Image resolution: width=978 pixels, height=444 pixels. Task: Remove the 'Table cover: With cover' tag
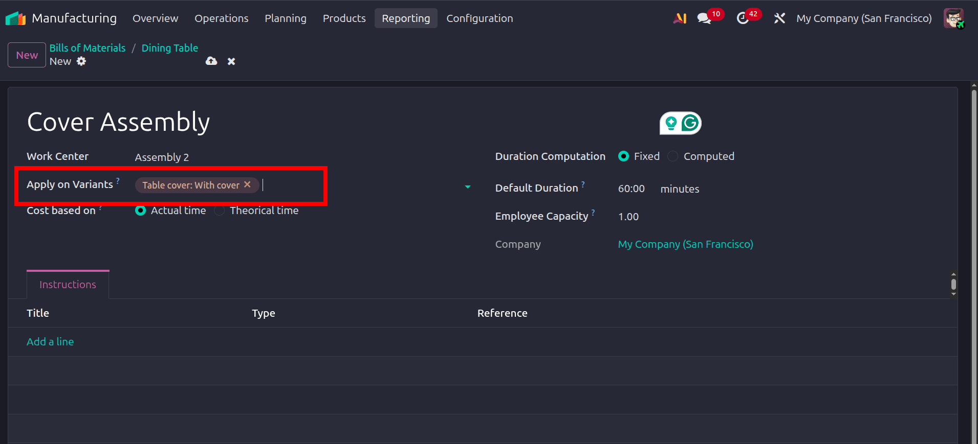247,184
